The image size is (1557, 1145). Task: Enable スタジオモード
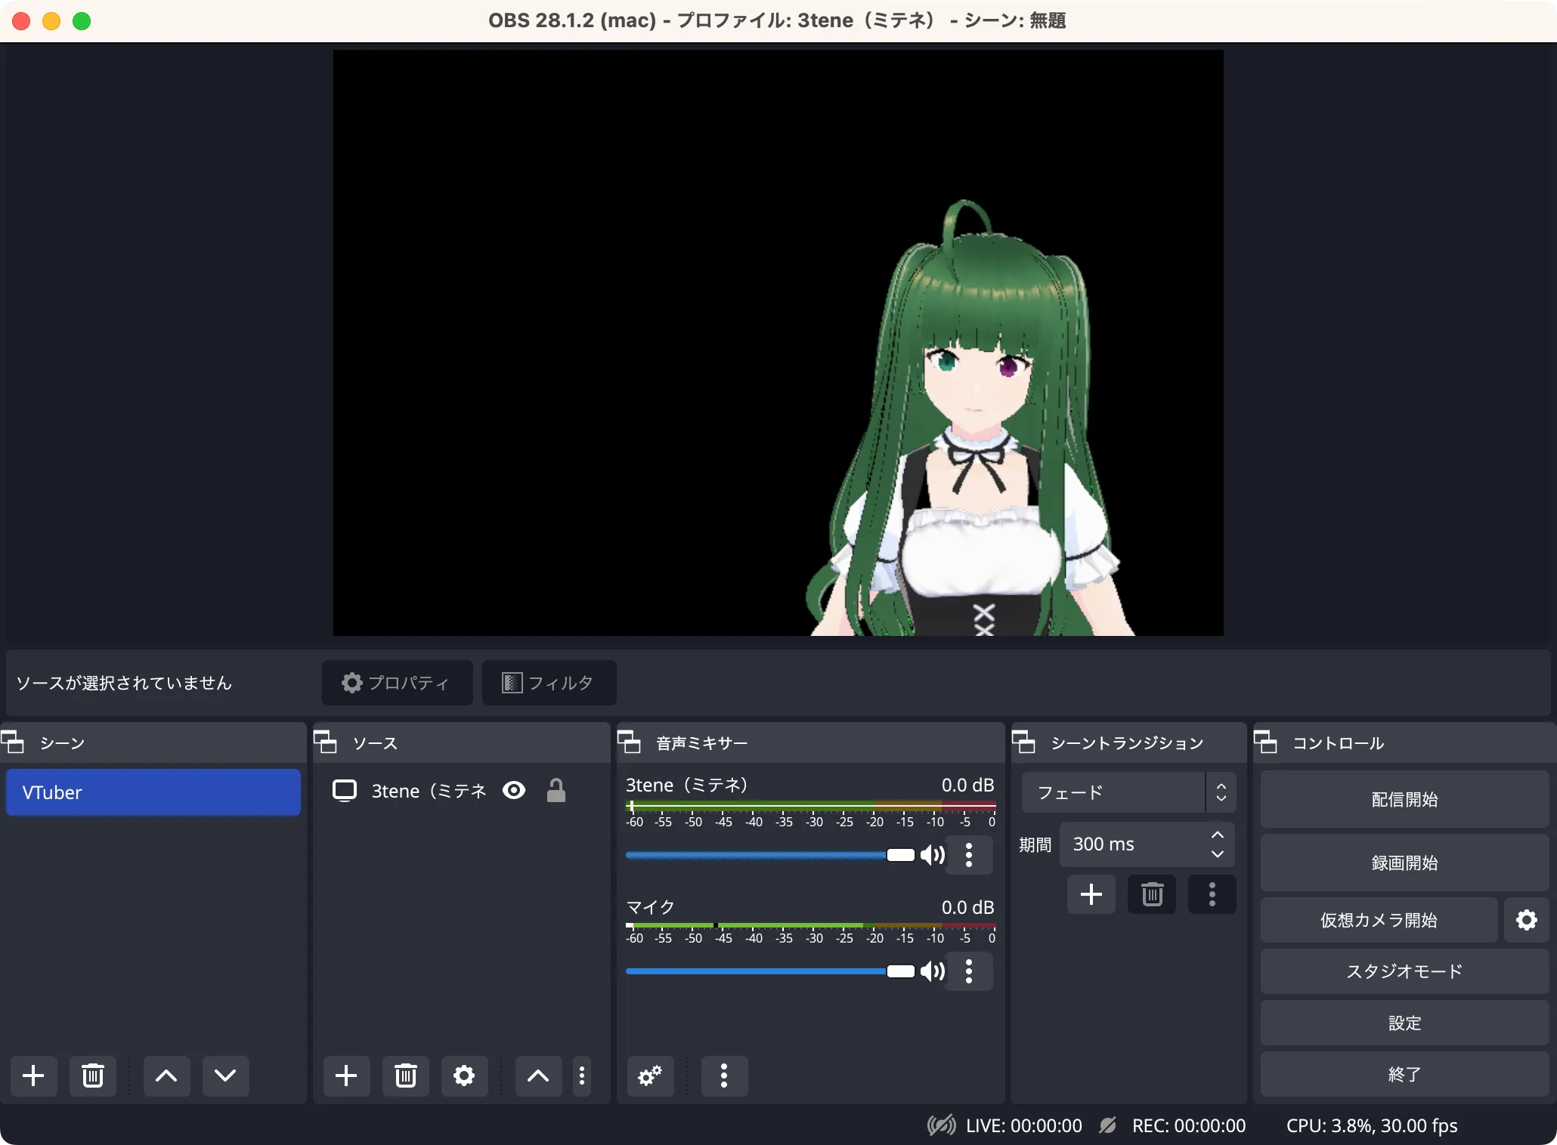[x=1404, y=971]
